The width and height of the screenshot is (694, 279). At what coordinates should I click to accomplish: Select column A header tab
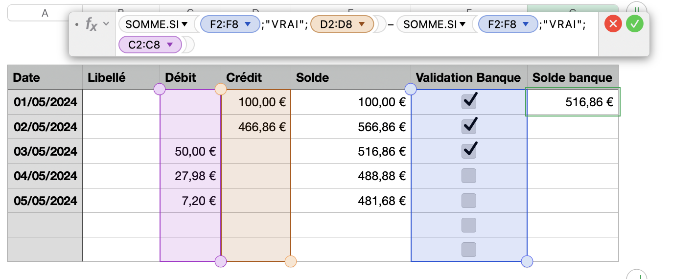45,13
